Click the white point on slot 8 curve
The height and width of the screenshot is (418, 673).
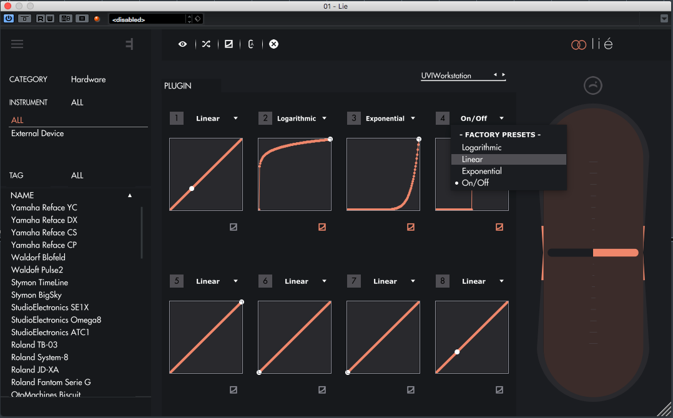(457, 352)
